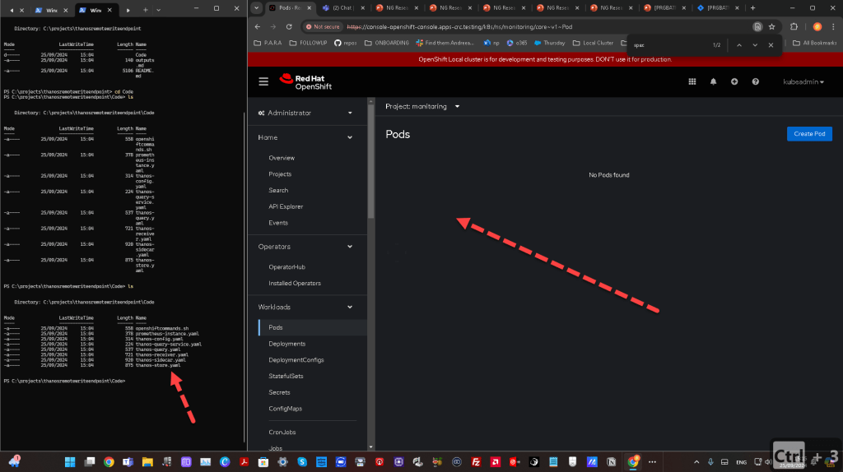Open Secrets in the sidebar
Screen dimensions: 843x472
280,392
